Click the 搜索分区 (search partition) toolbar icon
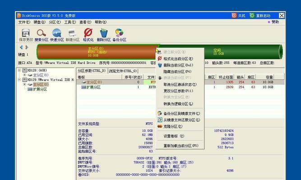The width and height of the screenshot is (301, 180). pyautogui.click(x=42, y=34)
